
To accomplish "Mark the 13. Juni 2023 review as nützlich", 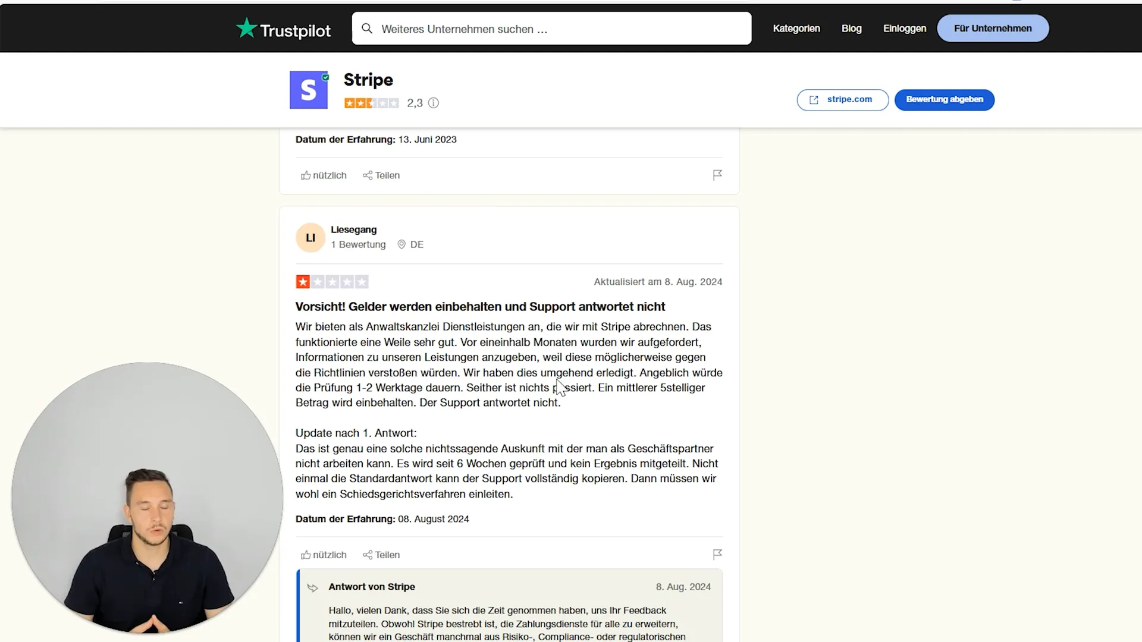I will pos(324,175).
